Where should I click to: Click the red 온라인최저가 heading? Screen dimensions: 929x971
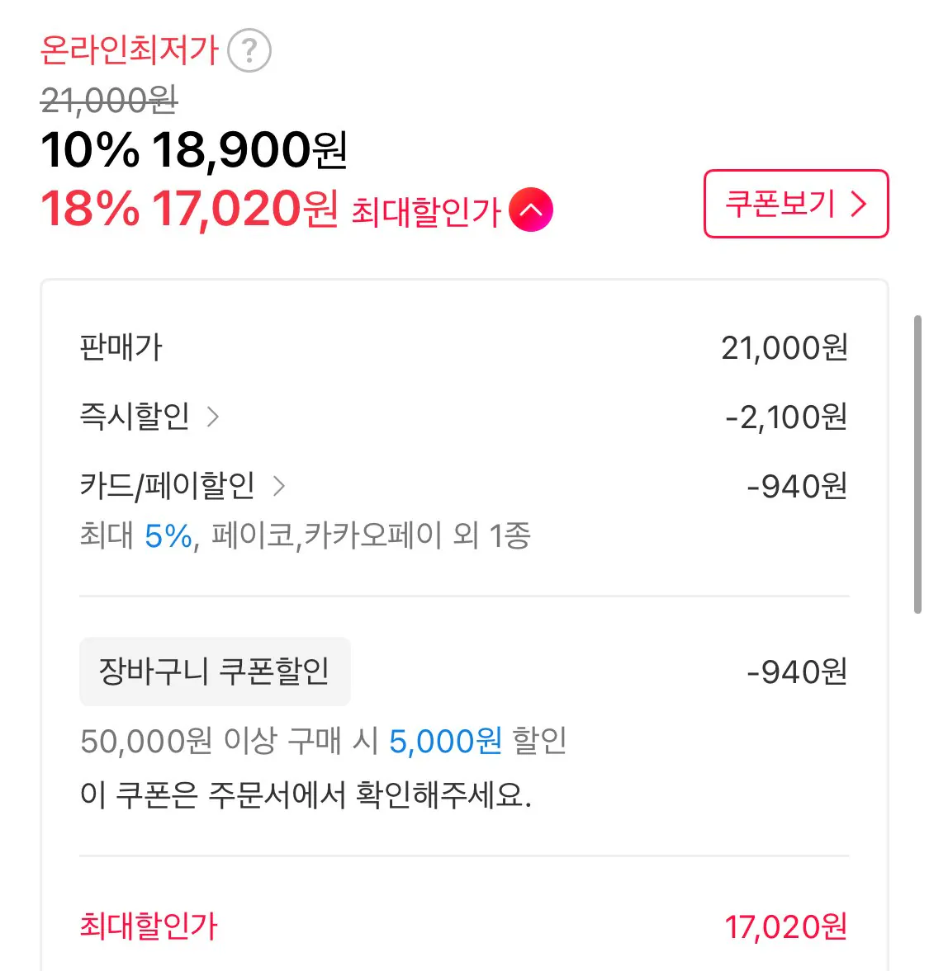129,50
